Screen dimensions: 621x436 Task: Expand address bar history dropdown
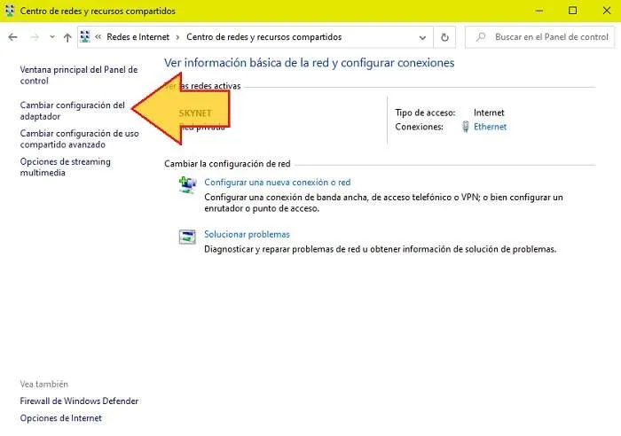[x=422, y=37]
